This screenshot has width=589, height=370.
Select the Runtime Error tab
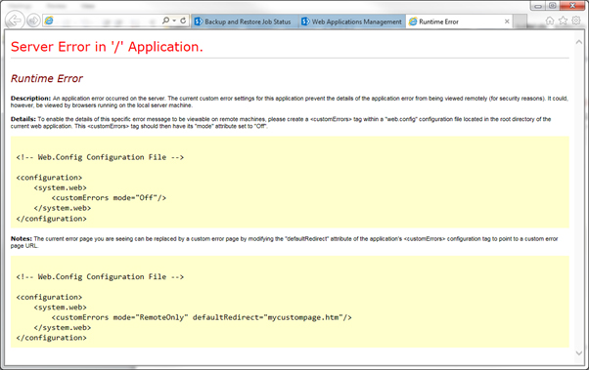pyautogui.click(x=459, y=21)
